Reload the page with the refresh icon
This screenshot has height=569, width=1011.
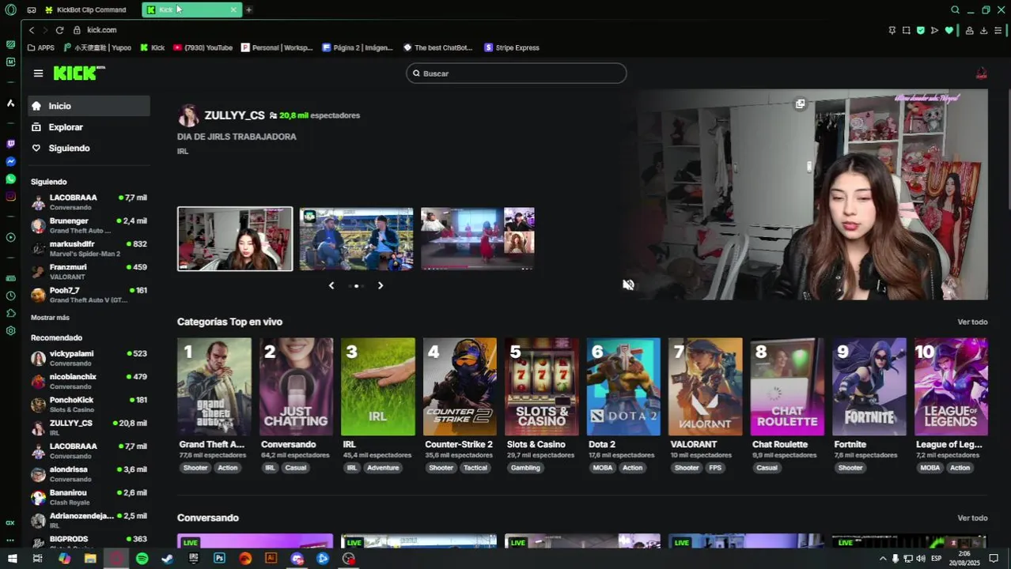click(x=59, y=30)
